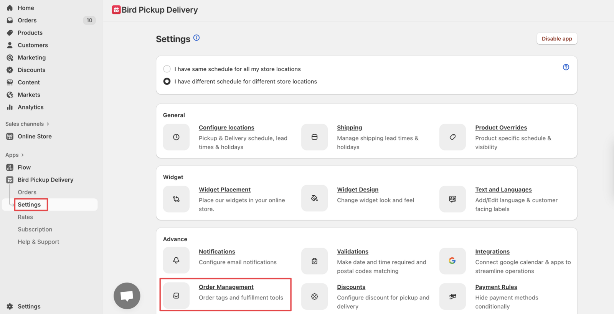
Task: Click the Widget Placement icon tile
Action: 176,199
